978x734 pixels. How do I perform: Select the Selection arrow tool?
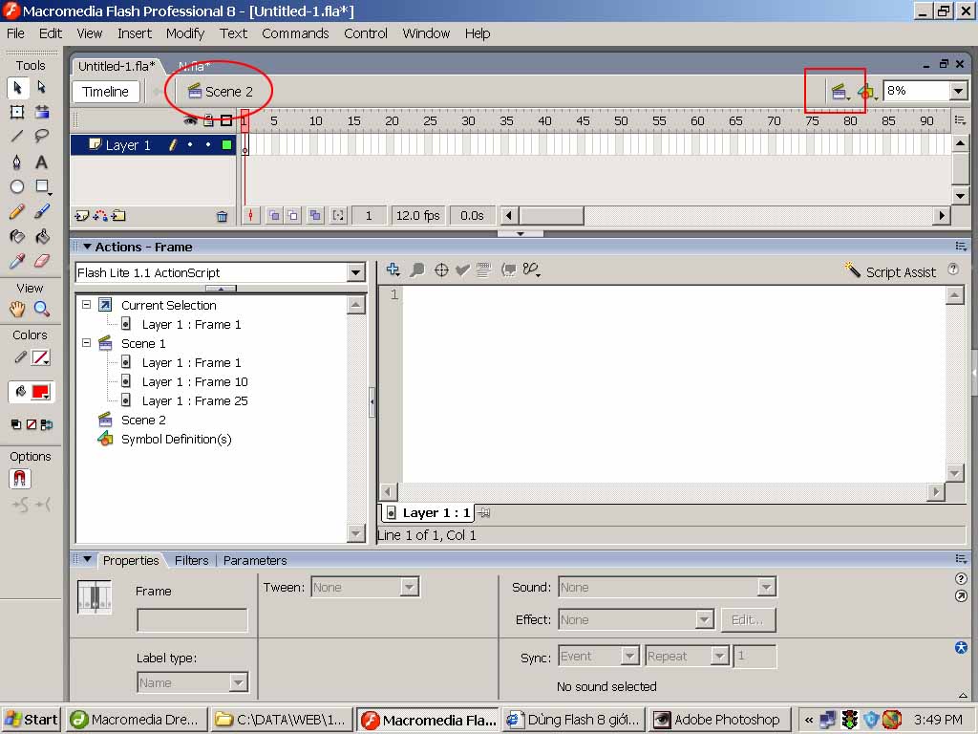[x=17, y=87]
